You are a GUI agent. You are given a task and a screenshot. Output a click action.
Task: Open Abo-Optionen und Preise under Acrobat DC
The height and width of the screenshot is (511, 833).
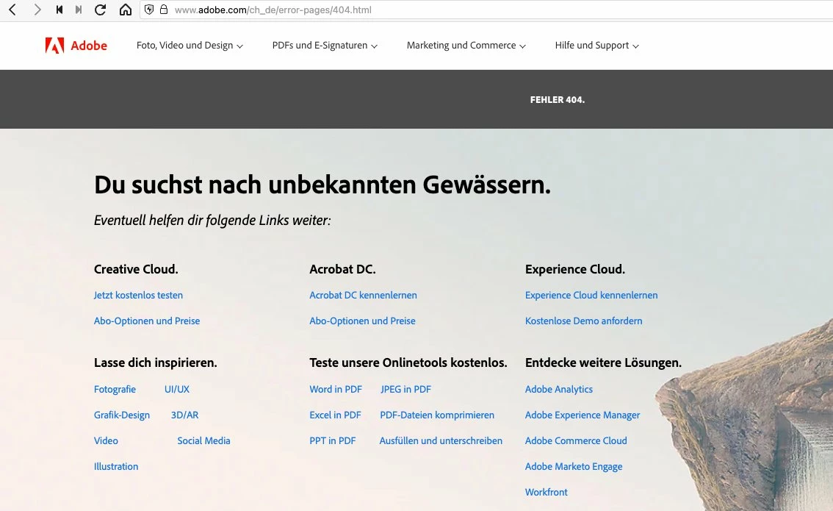pyautogui.click(x=362, y=321)
